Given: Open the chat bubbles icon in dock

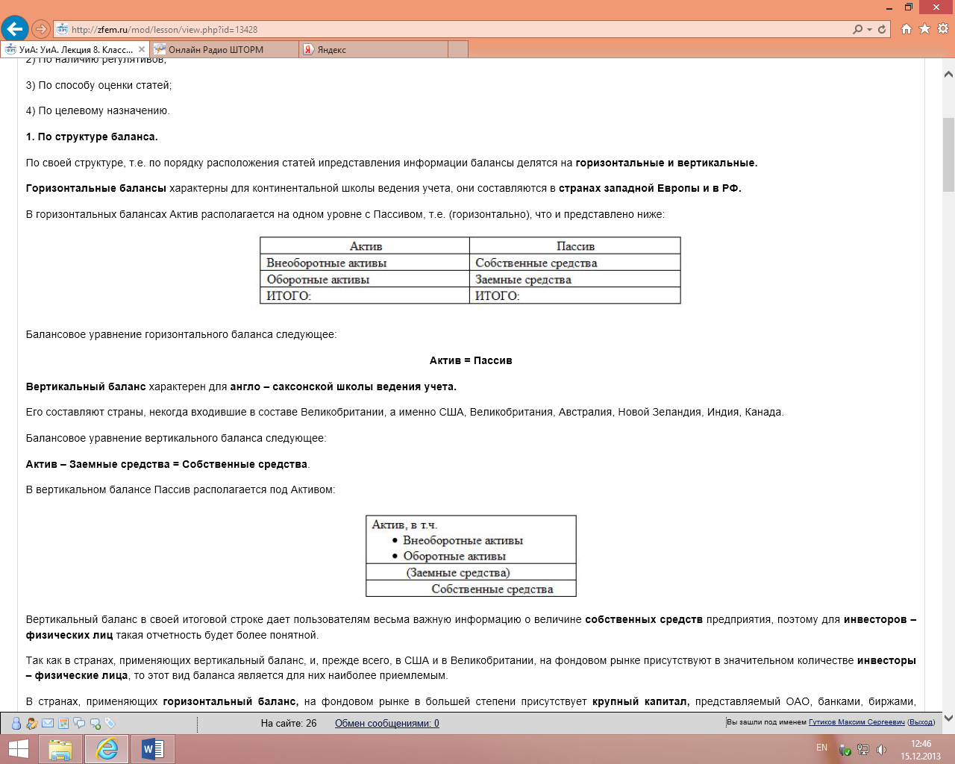Looking at the screenshot, I should [x=79, y=723].
